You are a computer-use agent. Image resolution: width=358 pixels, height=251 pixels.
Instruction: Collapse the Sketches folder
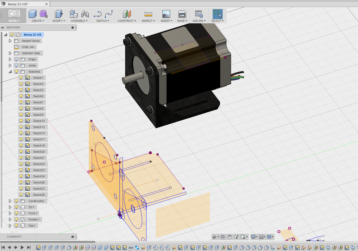coord(10,72)
